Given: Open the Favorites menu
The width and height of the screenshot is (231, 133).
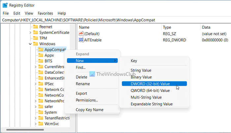Looking at the screenshot, I should (45, 13).
